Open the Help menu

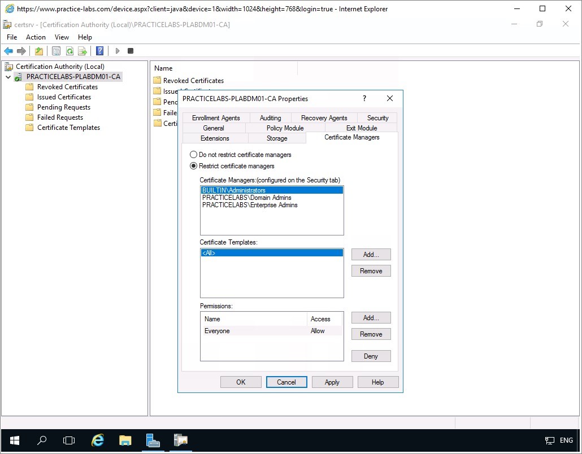[85, 37]
